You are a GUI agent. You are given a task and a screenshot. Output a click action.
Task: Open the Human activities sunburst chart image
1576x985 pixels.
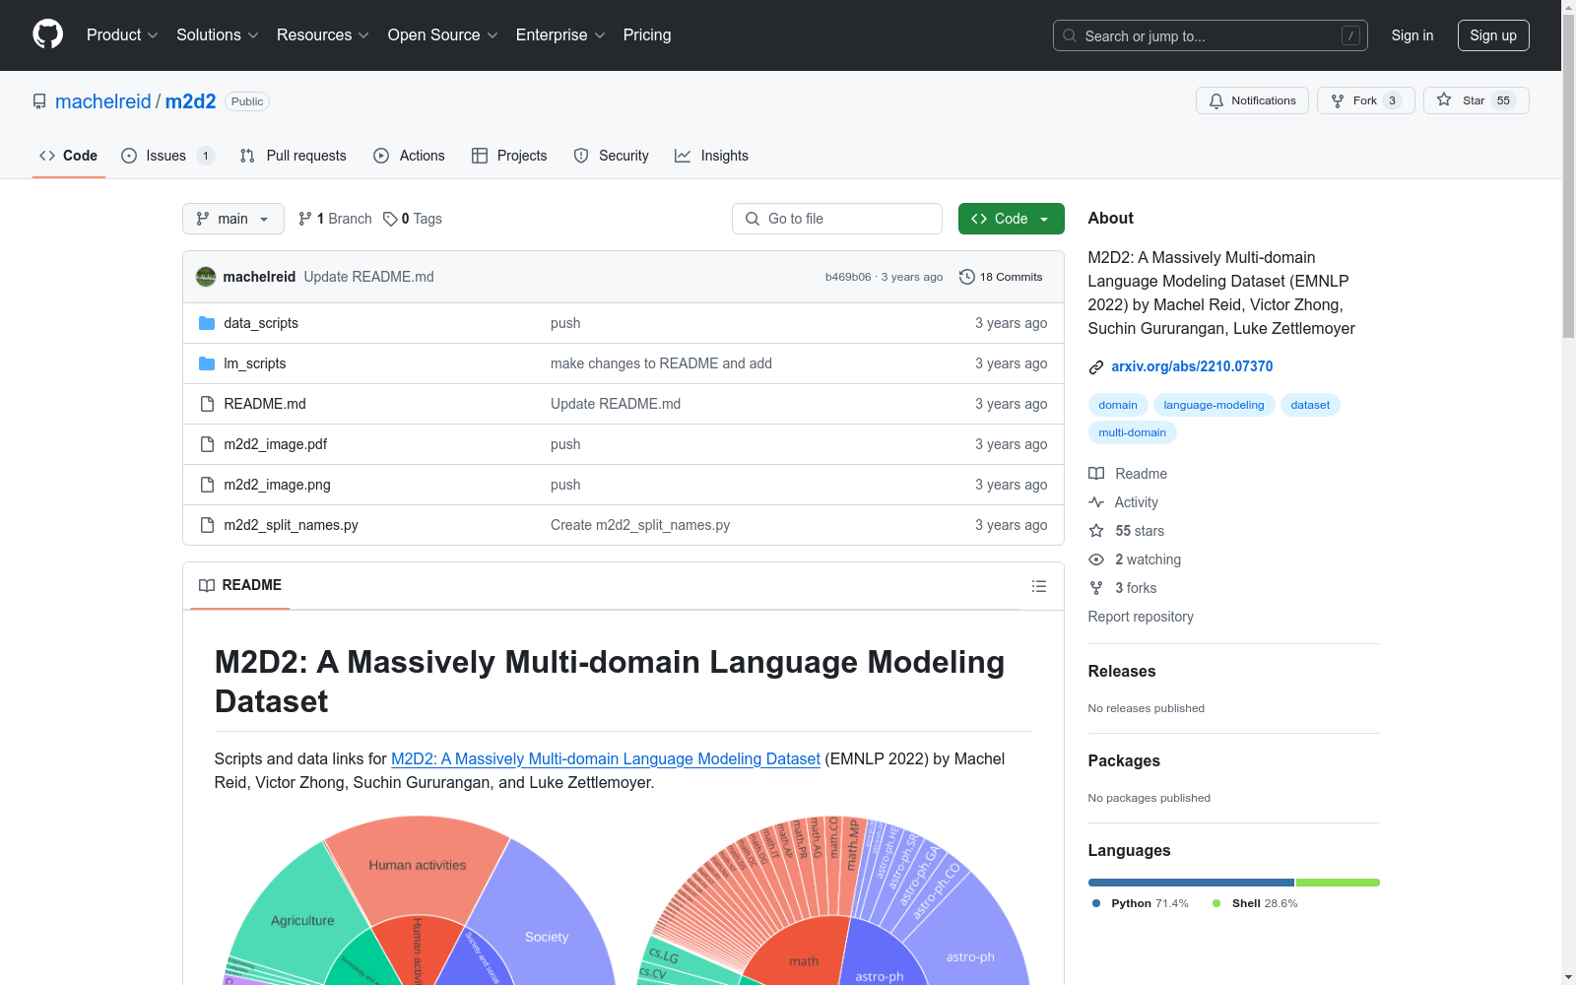pos(418,899)
